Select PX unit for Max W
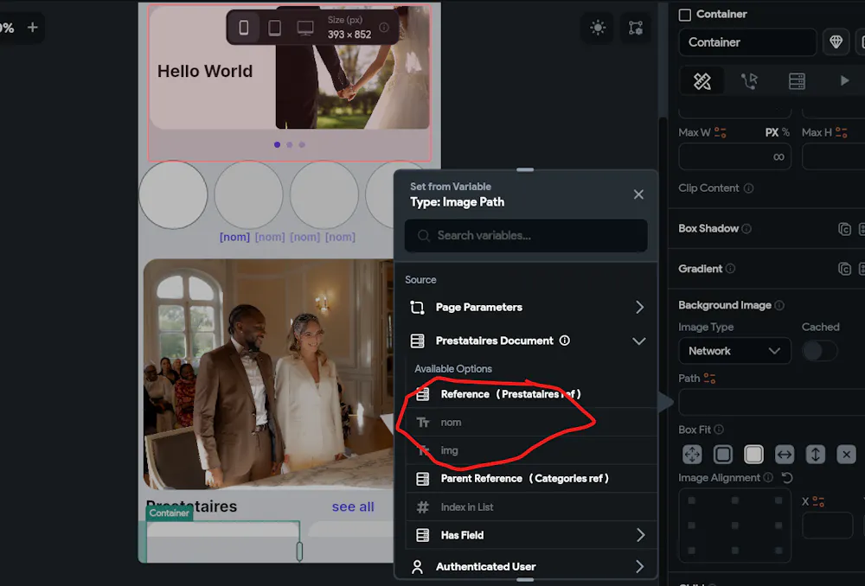 (x=772, y=132)
